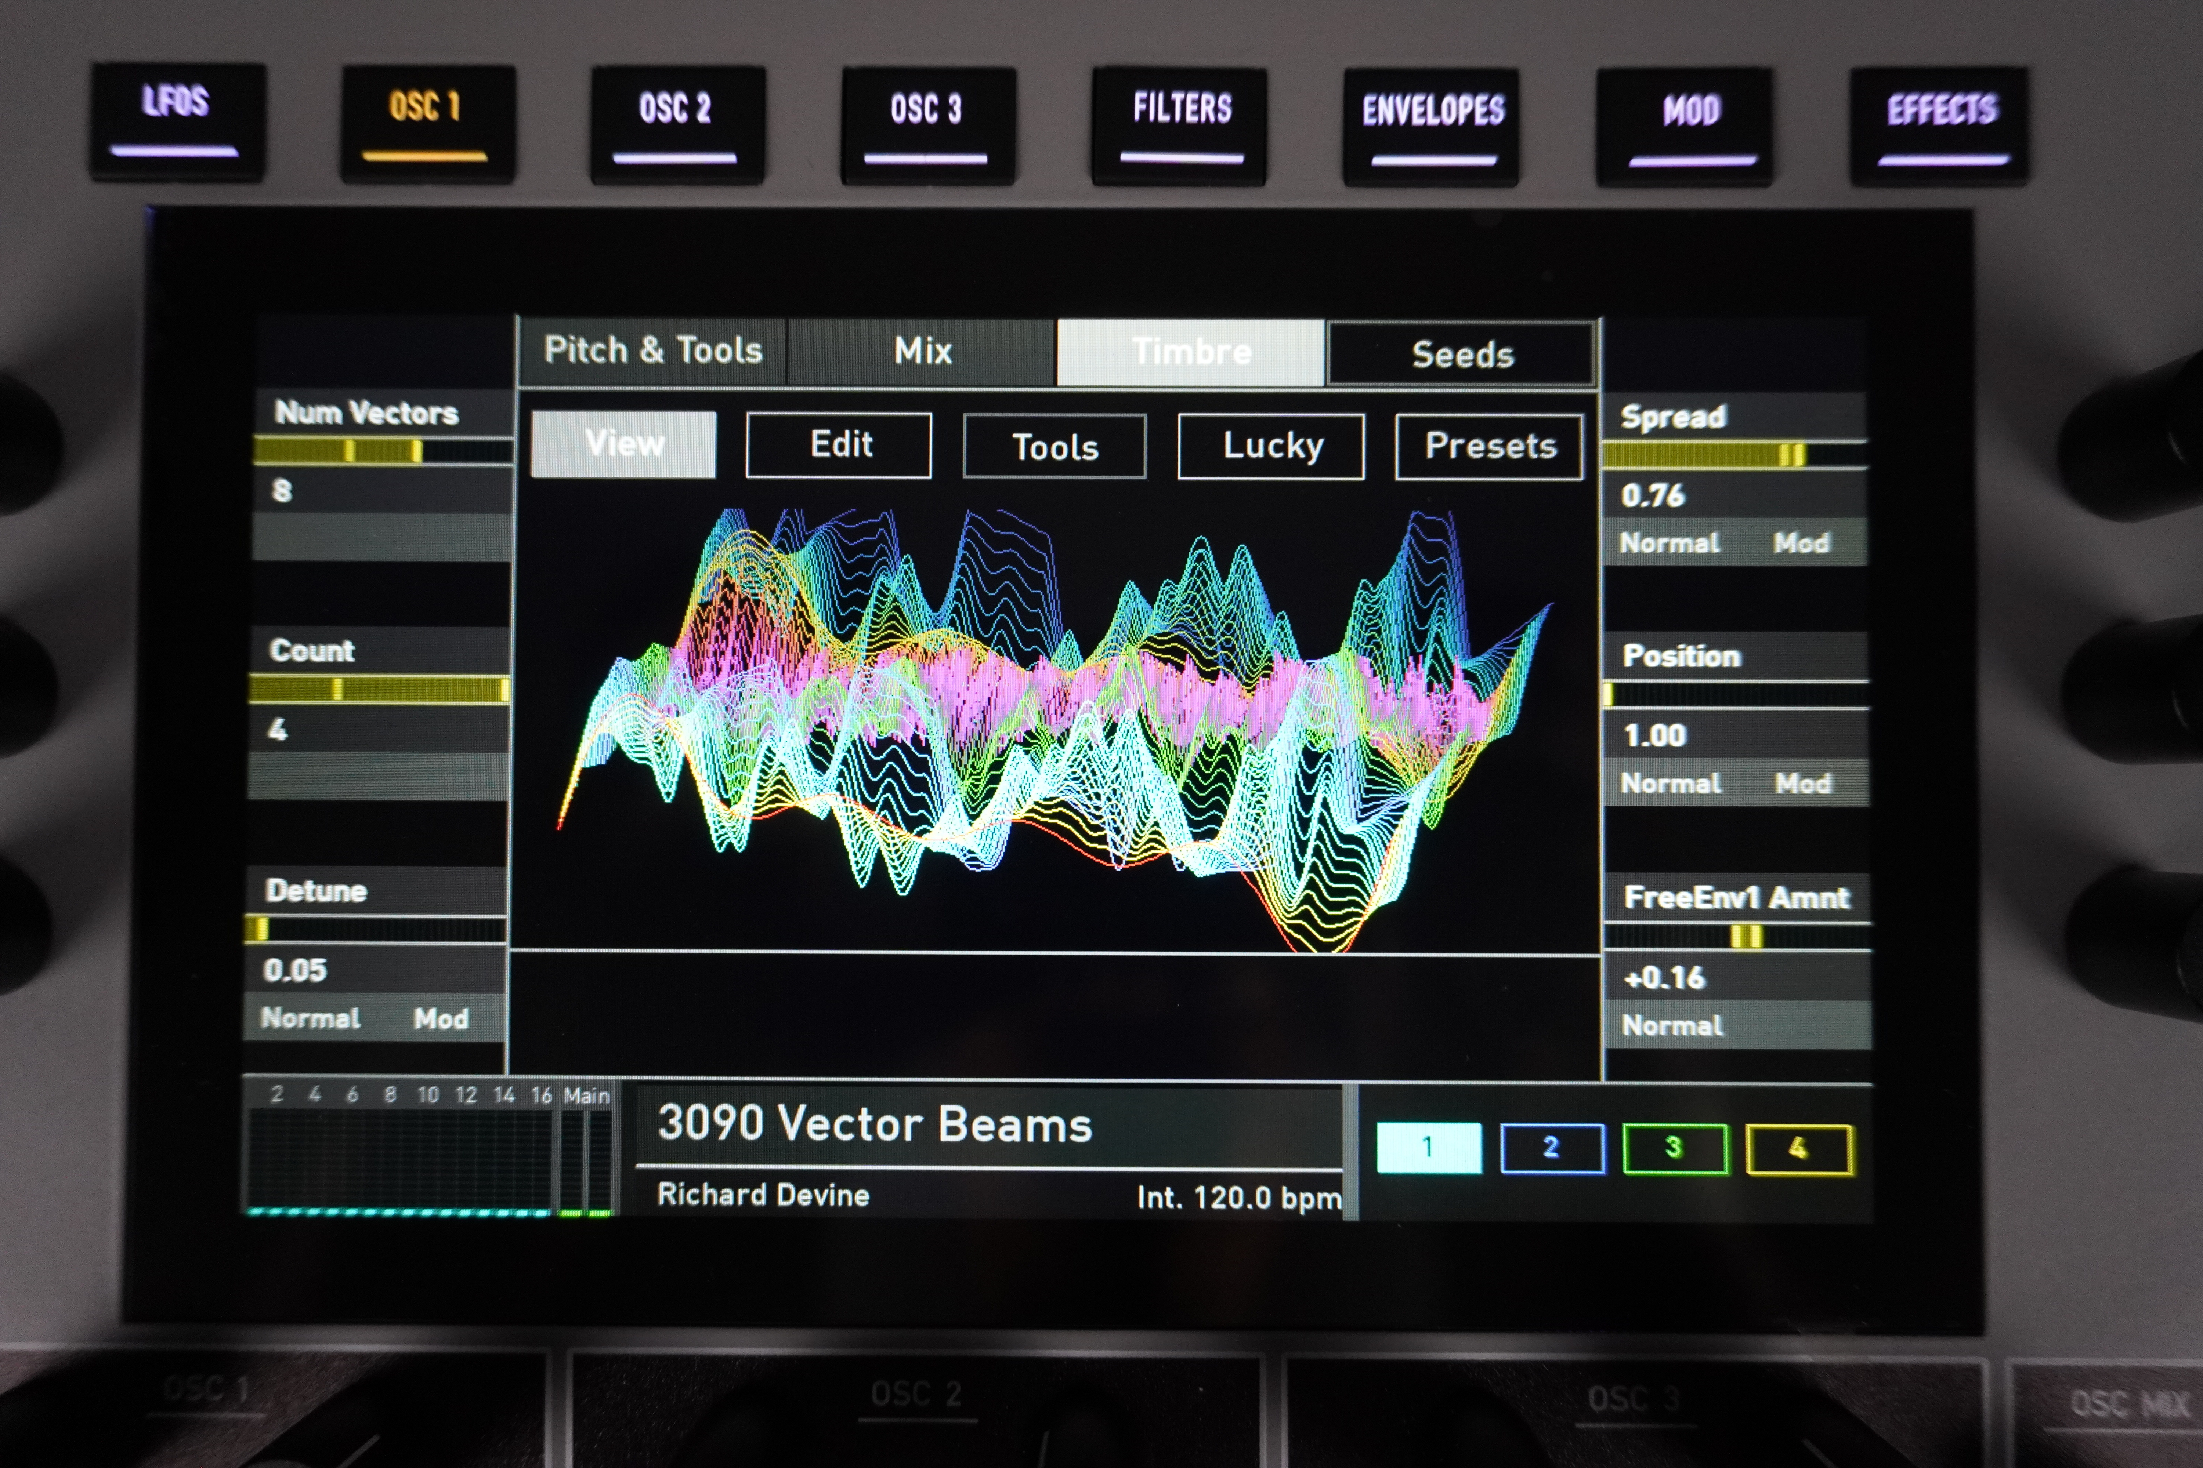Open the Mod selector under Position
The height and width of the screenshot is (1468, 2203).
pyautogui.click(x=1802, y=783)
